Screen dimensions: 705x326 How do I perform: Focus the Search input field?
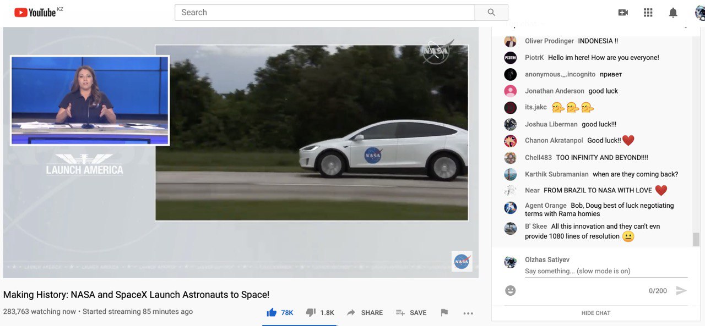(324, 12)
